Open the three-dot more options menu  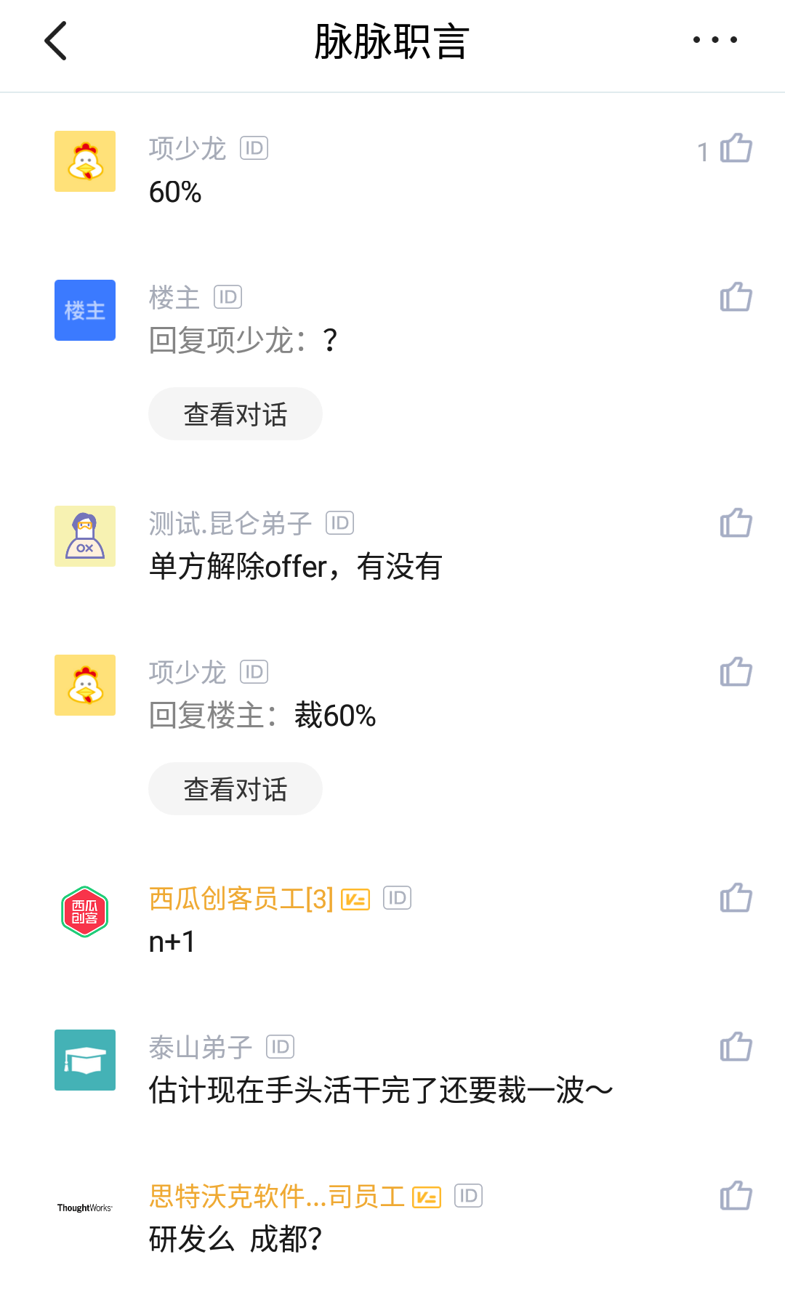tap(715, 40)
